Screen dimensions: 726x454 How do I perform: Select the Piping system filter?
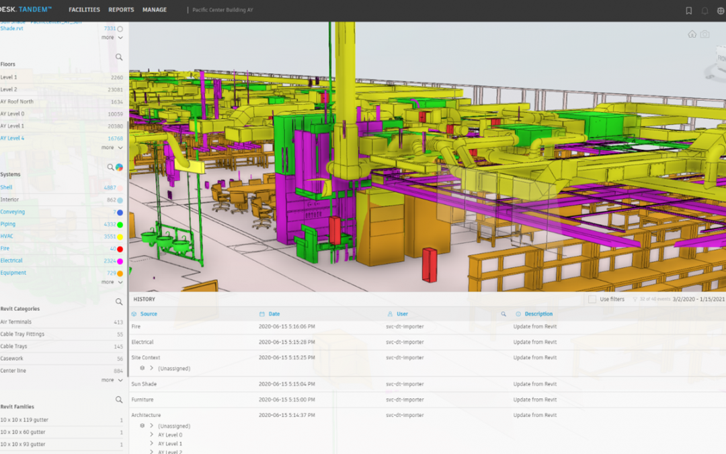pos(8,224)
